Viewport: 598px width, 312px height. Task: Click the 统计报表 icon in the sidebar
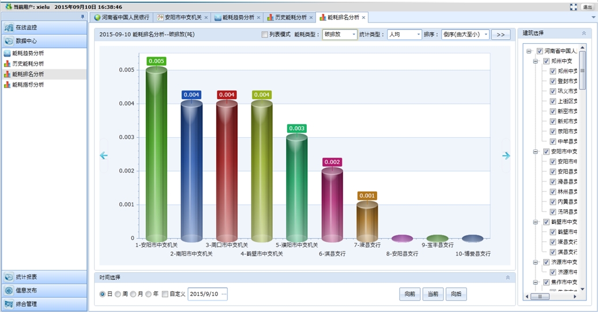[x=9, y=277]
